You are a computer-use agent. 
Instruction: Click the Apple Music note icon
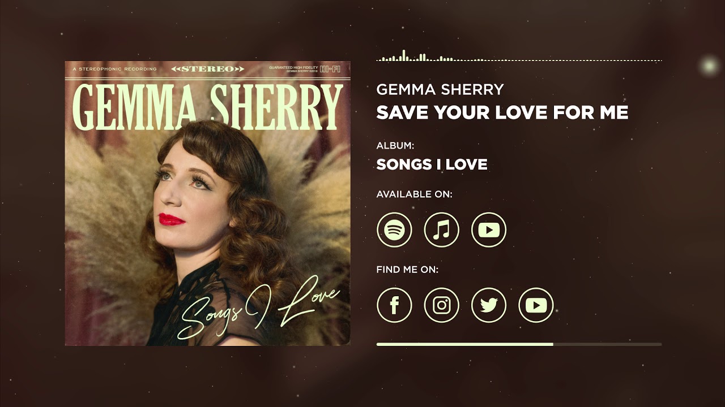(441, 230)
